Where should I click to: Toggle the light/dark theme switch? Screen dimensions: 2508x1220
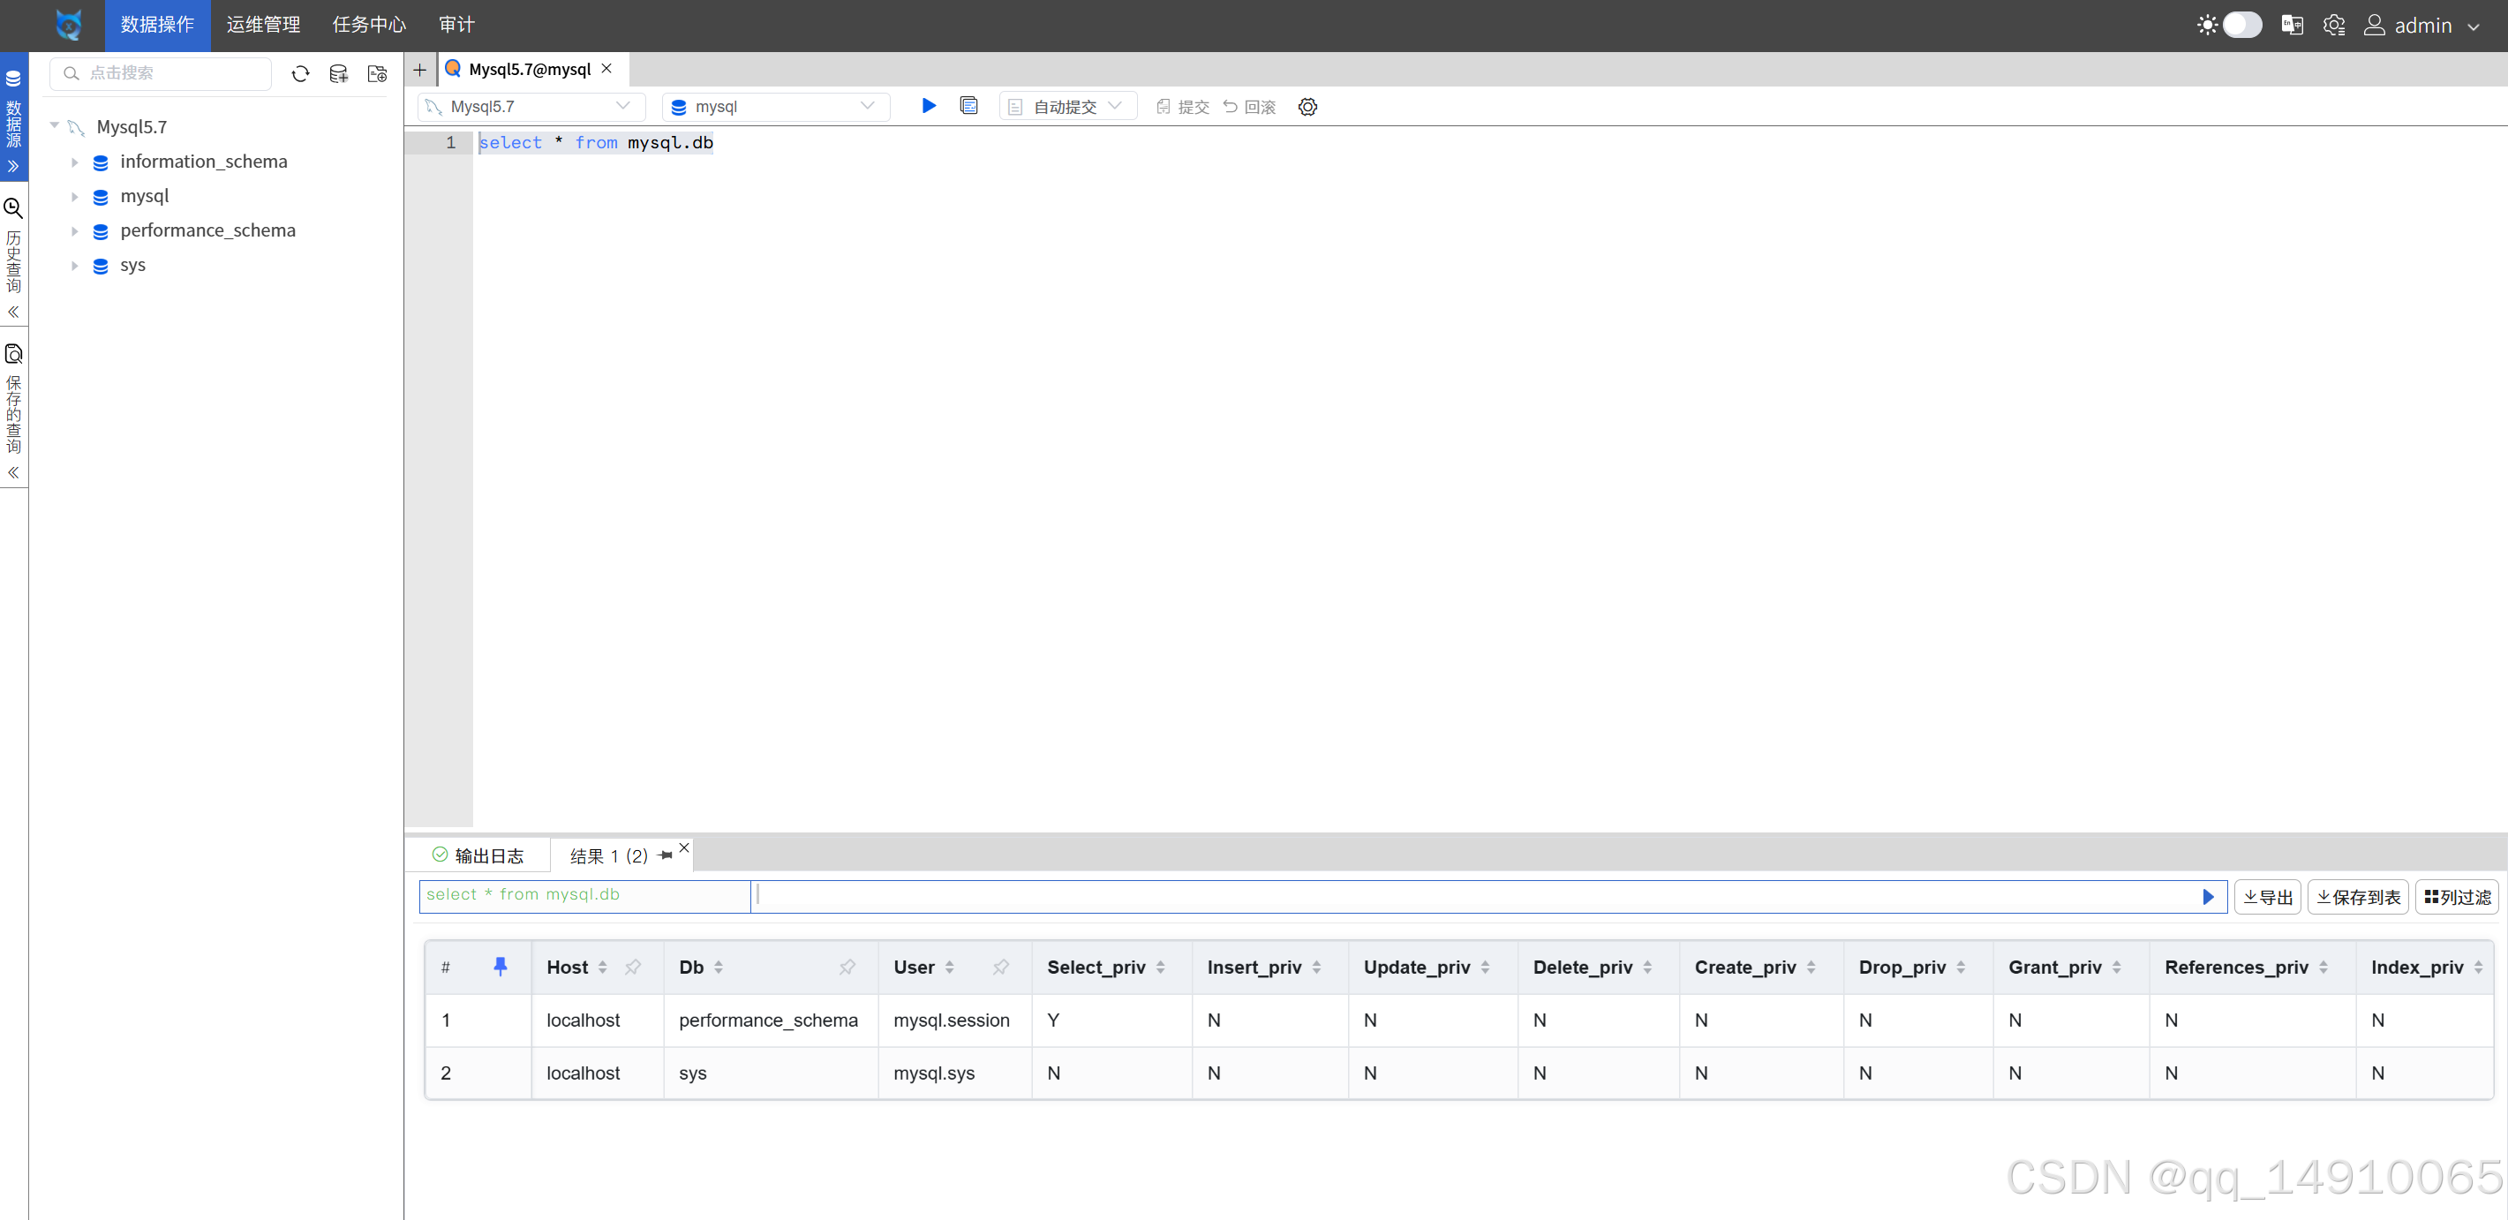point(2241,26)
